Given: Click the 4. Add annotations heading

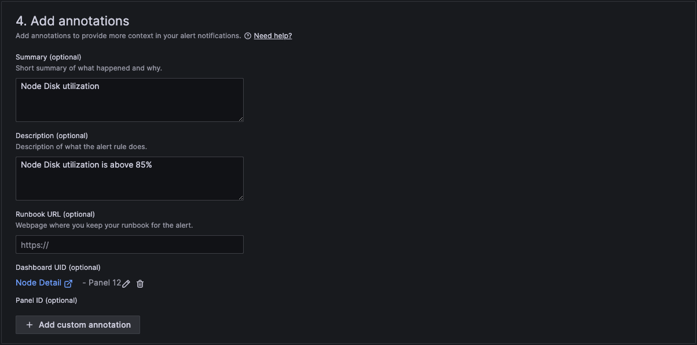Looking at the screenshot, I should (72, 21).
